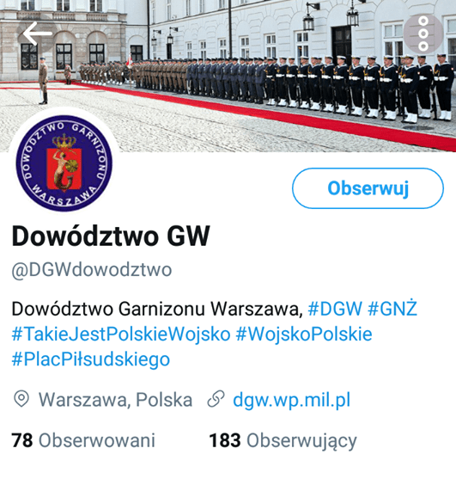Open the #DGW hashtag

click(x=335, y=309)
